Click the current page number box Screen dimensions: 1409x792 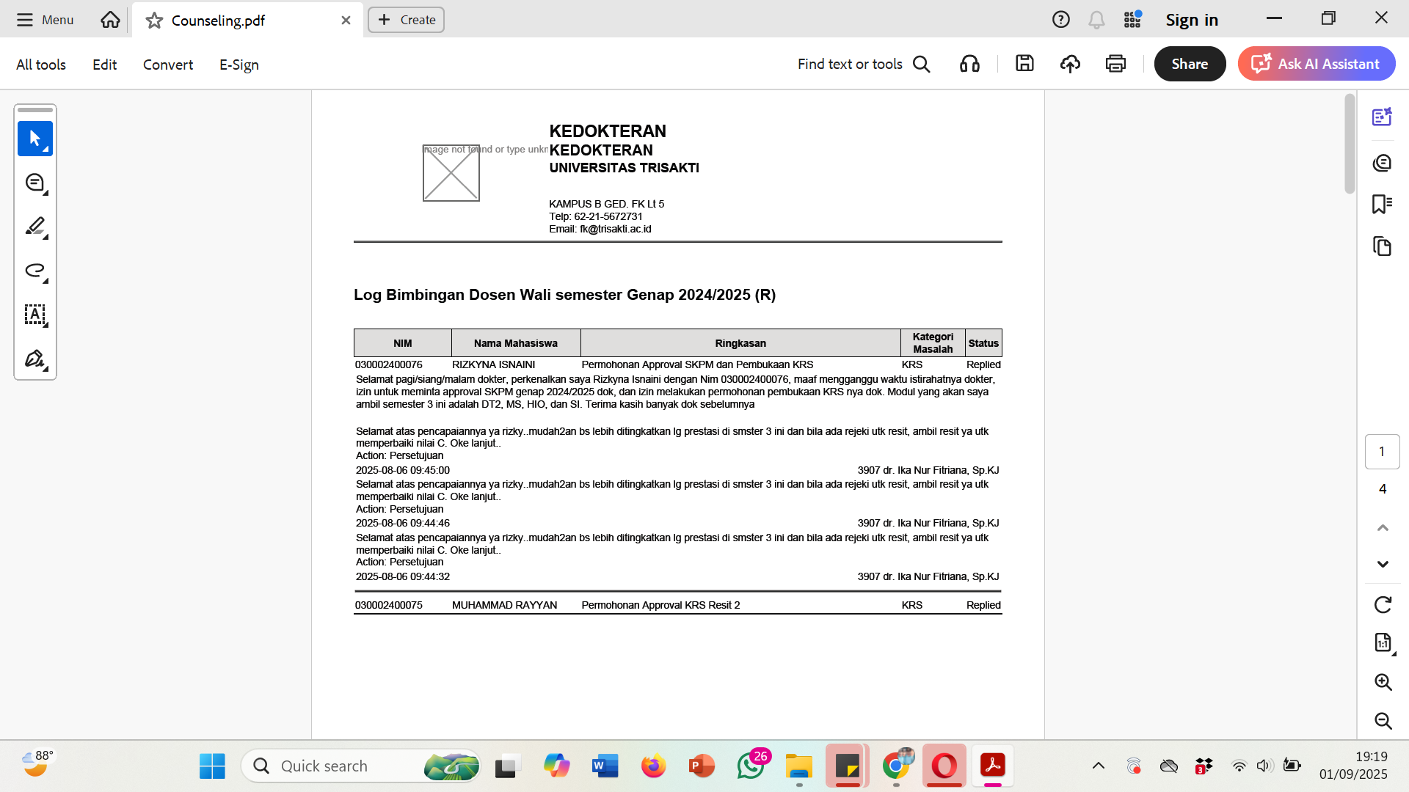tap(1382, 452)
